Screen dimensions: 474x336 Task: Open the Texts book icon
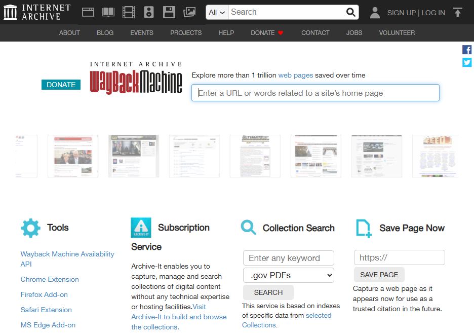pyautogui.click(x=108, y=12)
